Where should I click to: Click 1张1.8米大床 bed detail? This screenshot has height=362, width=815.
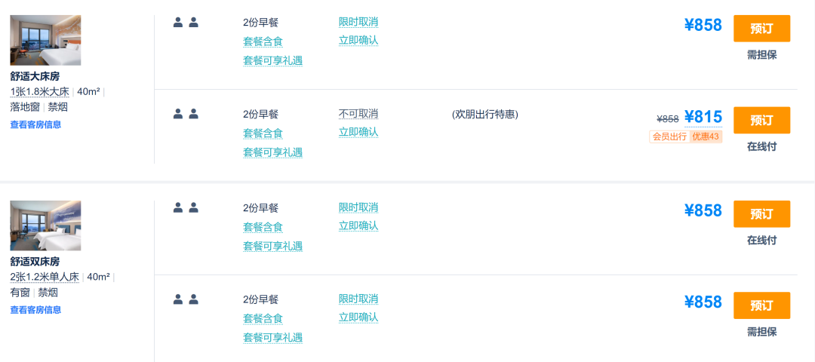(40, 92)
